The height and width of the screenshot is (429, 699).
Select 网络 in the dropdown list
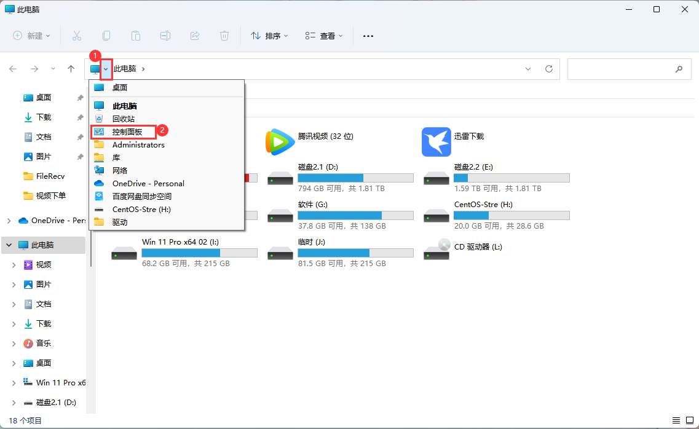pyautogui.click(x=167, y=171)
